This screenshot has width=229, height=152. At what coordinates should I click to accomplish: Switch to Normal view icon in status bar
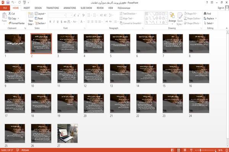[x=173, y=150]
